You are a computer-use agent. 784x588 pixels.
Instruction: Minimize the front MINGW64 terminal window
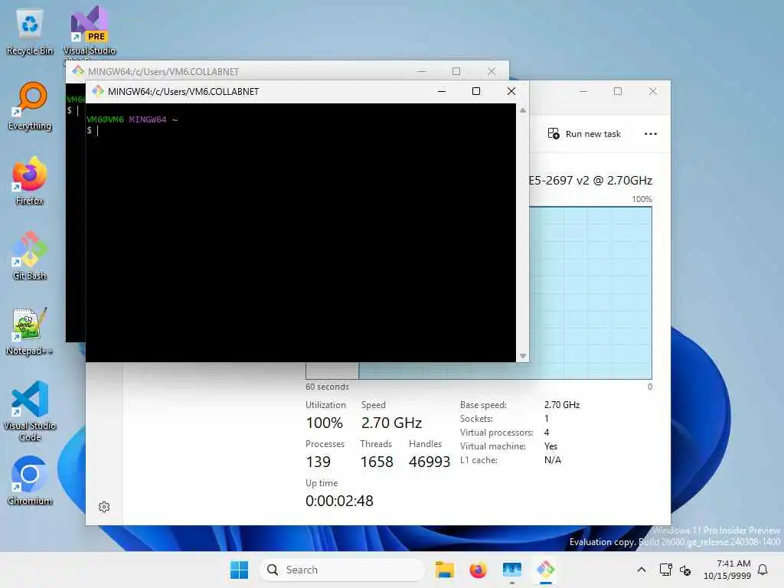click(442, 91)
